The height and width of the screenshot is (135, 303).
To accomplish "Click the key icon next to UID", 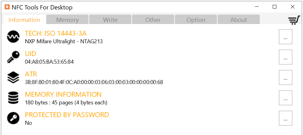I will [13, 57].
